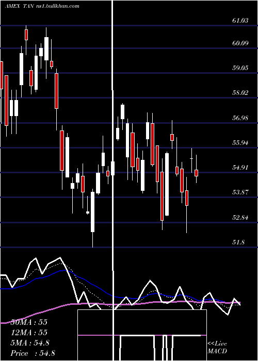Click the 60.09 price axis label
The height and width of the screenshot is (361, 258).
point(240,43)
